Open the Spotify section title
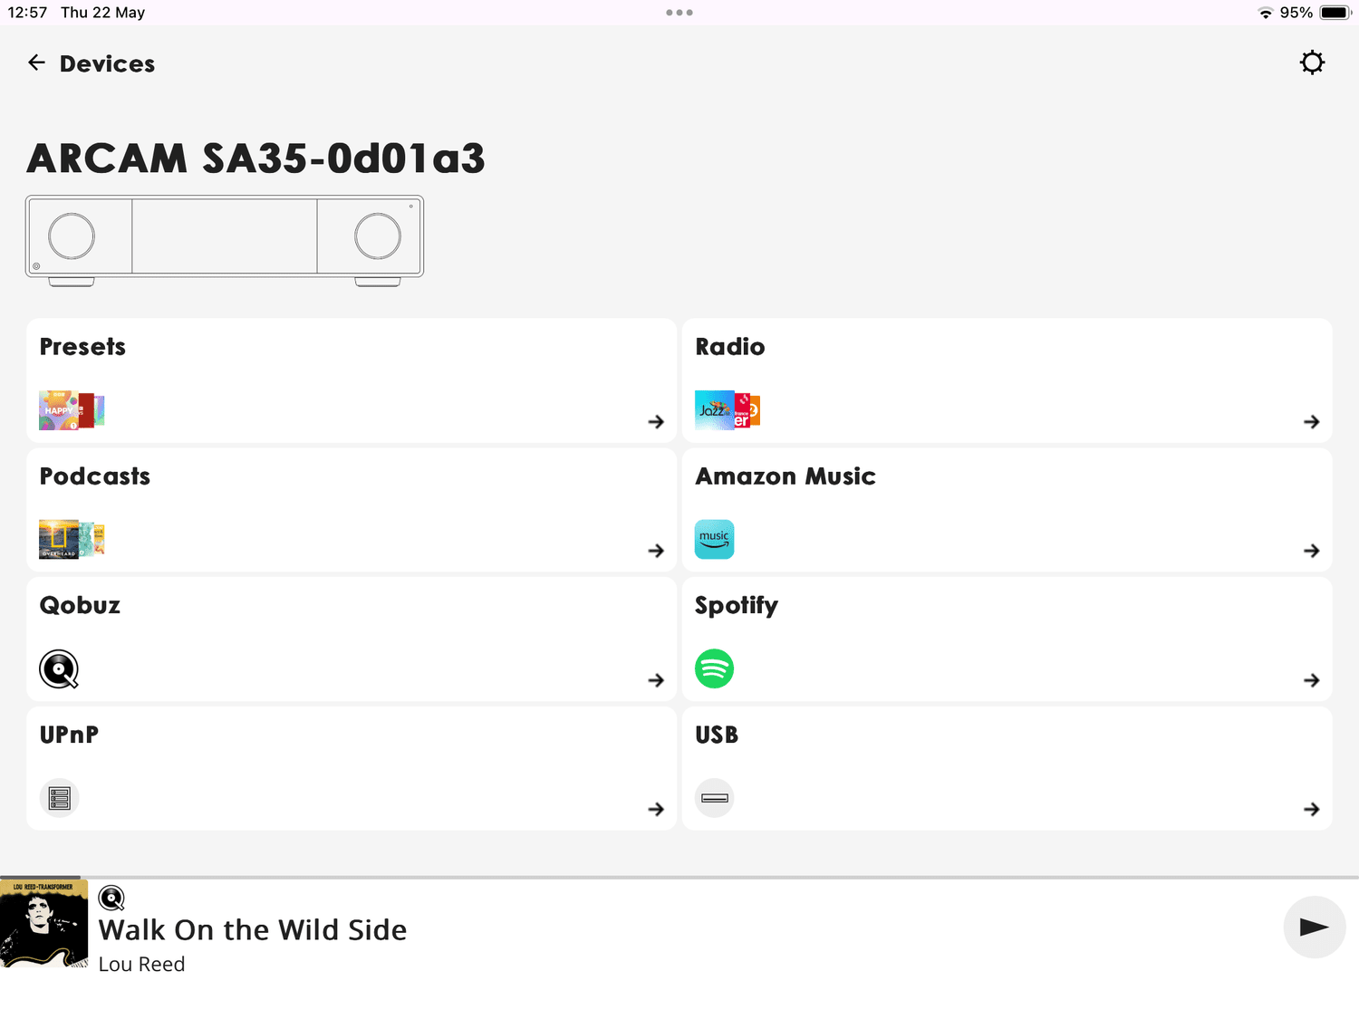 coord(737,605)
